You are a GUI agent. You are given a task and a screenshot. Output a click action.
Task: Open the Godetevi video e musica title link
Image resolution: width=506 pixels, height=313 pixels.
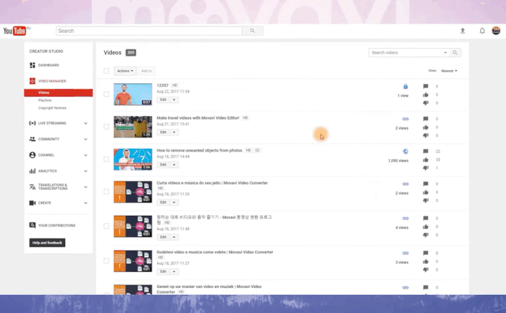pyautogui.click(x=215, y=252)
